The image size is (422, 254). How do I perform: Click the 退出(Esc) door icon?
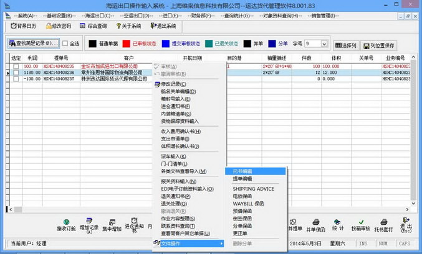pyautogui.click(x=406, y=220)
